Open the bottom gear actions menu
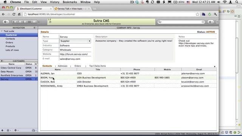This screenshot has width=242, height=136. click(8, 130)
